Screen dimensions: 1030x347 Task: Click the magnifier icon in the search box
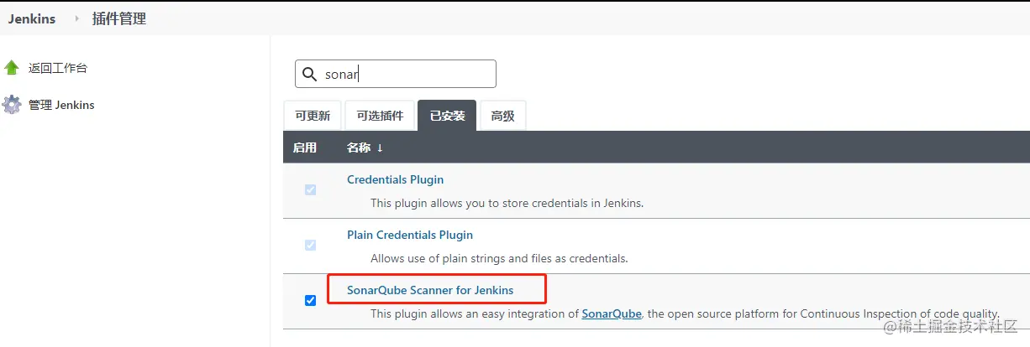coord(310,74)
